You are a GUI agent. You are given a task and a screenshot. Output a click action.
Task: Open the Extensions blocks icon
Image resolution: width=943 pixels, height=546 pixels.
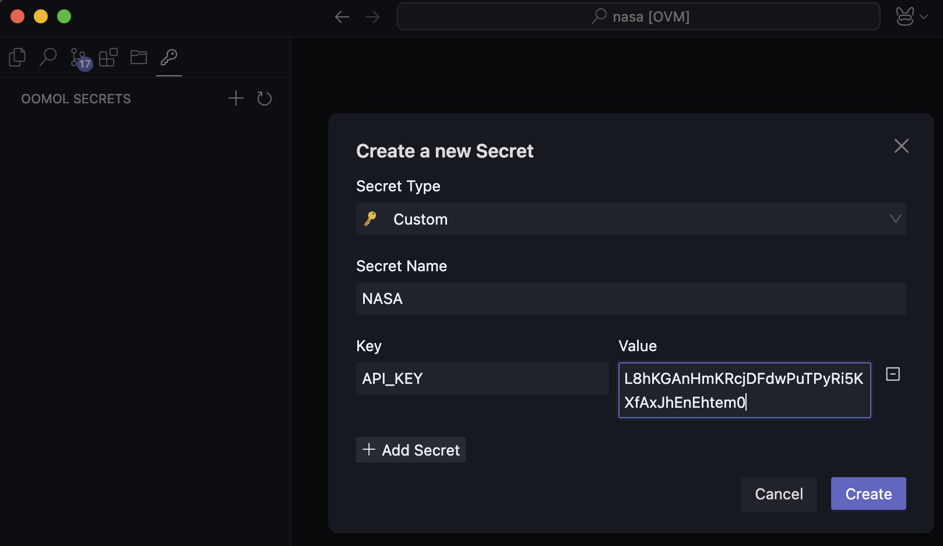click(x=108, y=57)
